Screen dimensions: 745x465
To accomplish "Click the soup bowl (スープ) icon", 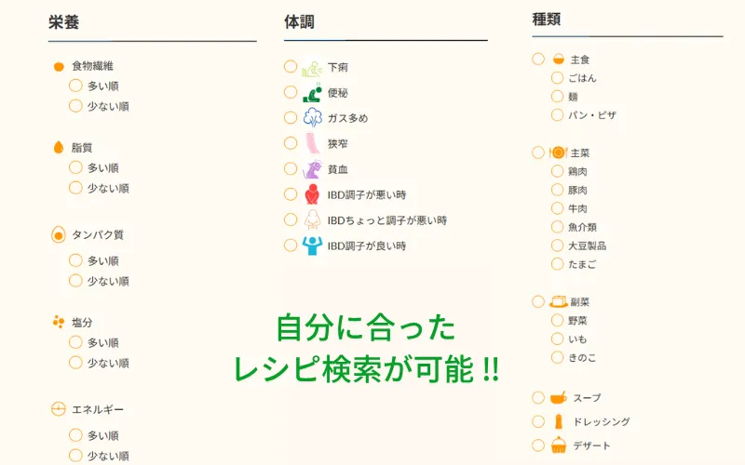I will [558, 398].
